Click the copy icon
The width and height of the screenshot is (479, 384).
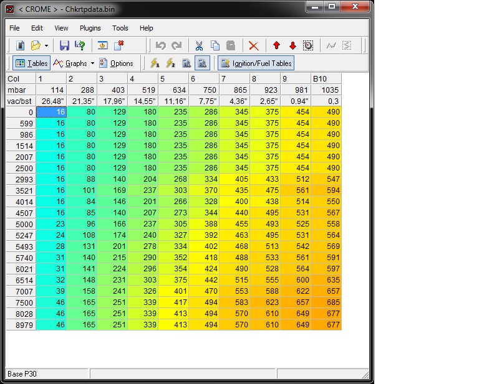215,45
